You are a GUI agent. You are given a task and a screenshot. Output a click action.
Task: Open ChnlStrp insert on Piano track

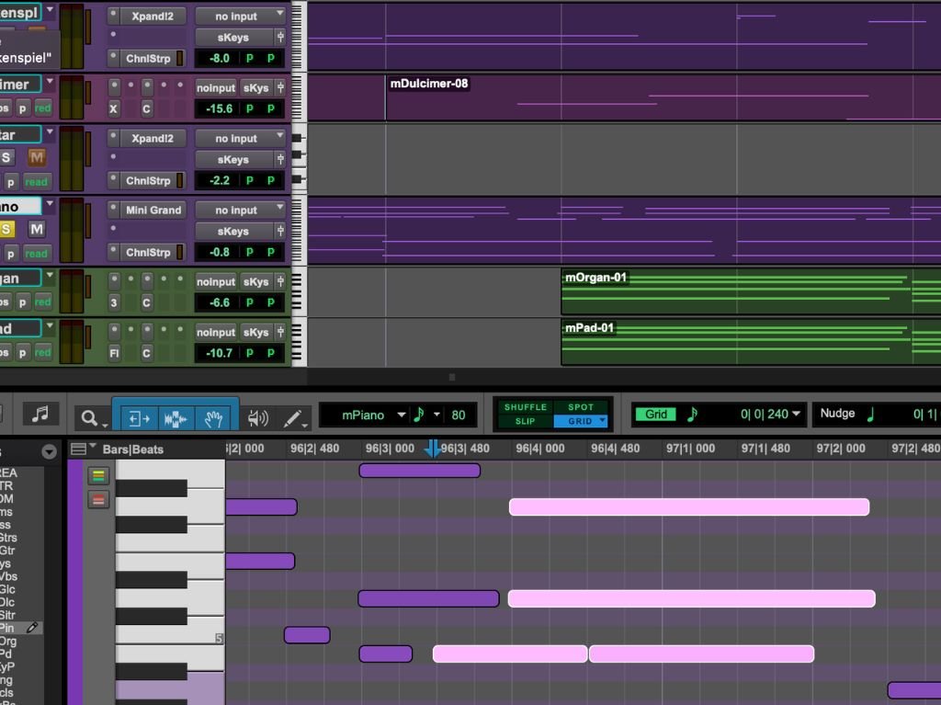[x=148, y=253]
